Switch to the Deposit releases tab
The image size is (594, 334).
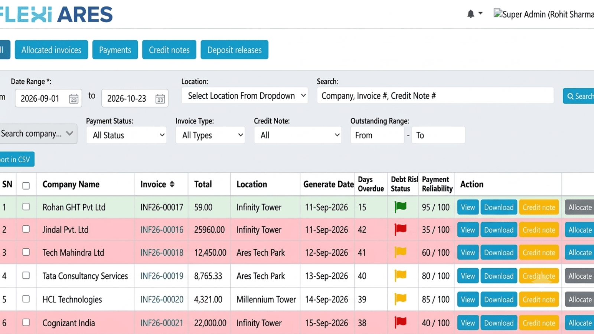235,50
